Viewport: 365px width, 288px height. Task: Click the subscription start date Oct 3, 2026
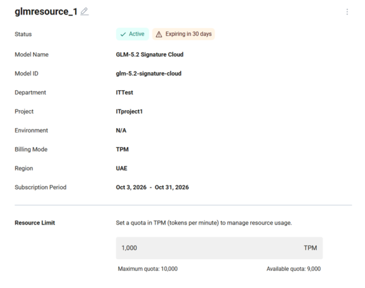(131, 187)
